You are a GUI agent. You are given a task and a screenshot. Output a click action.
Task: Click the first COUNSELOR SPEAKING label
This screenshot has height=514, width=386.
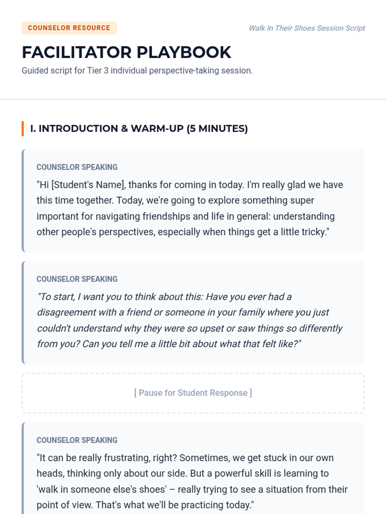77,167
